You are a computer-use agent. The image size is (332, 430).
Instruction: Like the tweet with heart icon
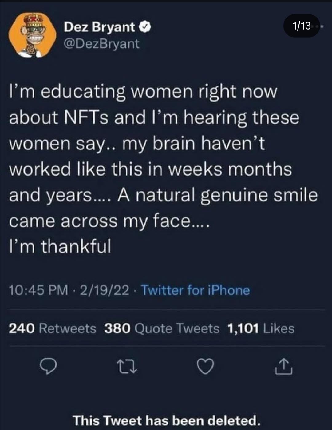tap(205, 367)
